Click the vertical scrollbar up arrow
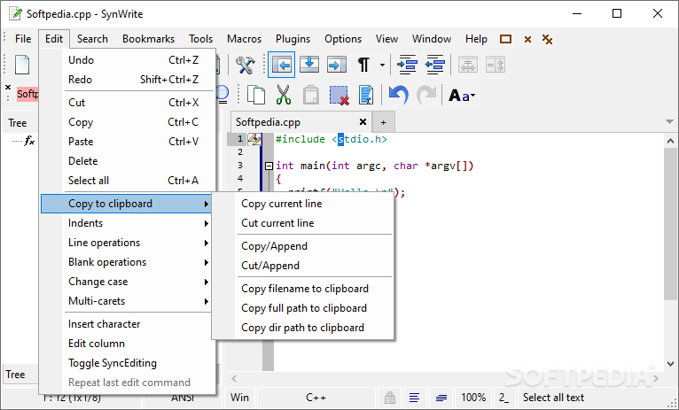The height and width of the screenshot is (410, 679). pos(670,141)
